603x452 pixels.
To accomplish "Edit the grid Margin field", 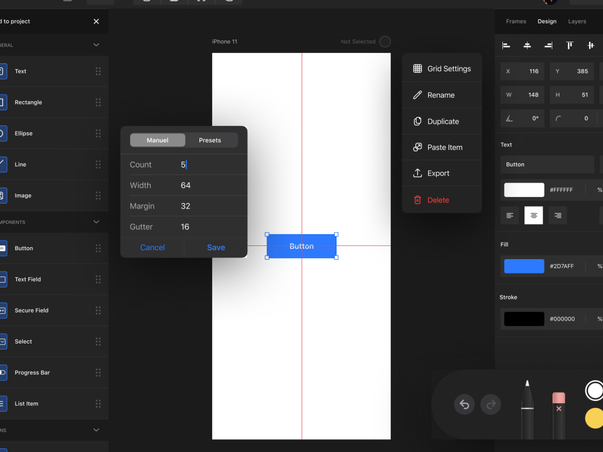I will (184, 206).
